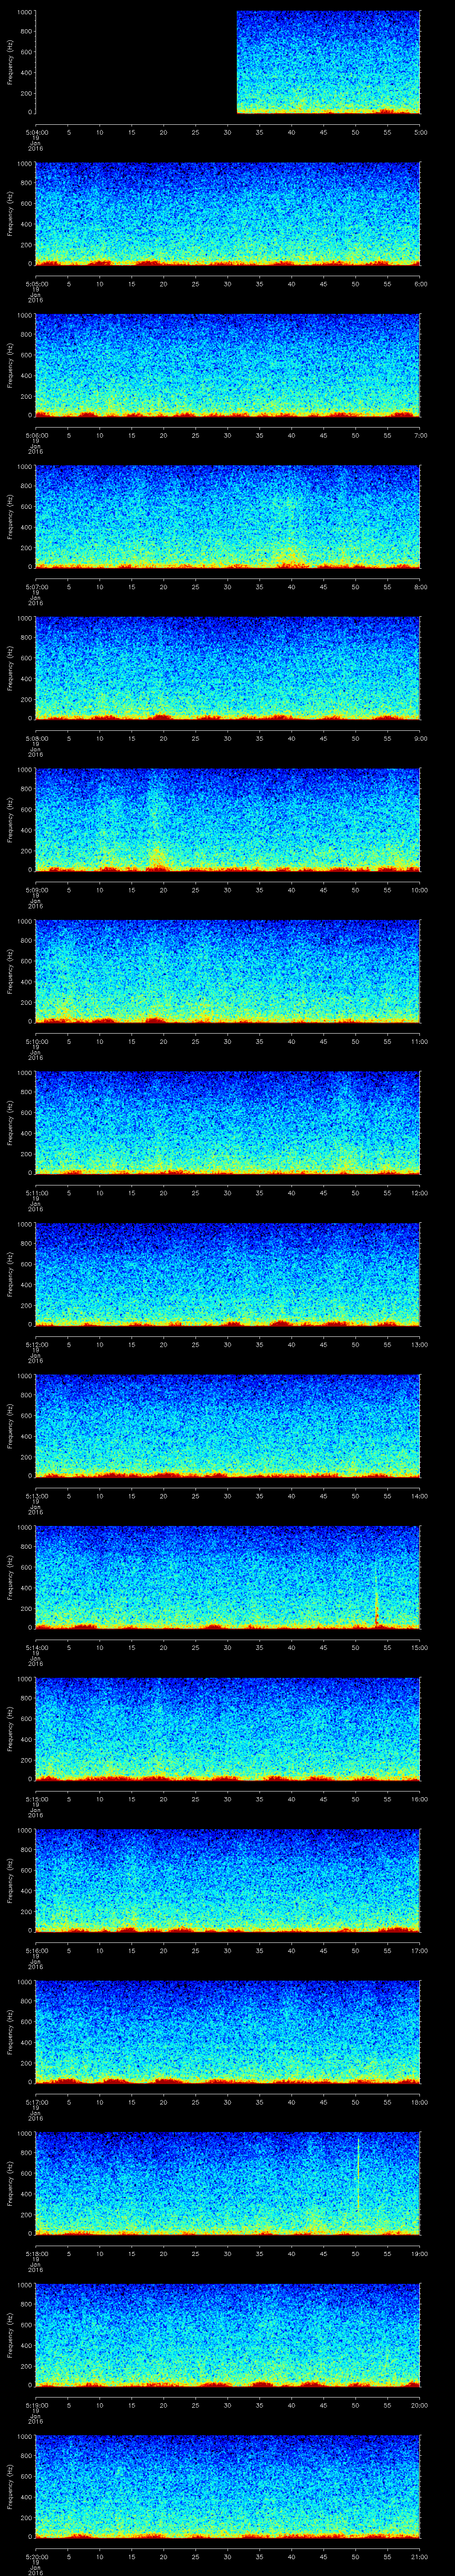The image size is (455, 2576).
Task: Click the "5:19:00" start time label
Action: (36, 2405)
